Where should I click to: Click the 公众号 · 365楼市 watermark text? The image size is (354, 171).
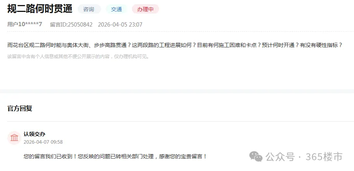pos(304,157)
